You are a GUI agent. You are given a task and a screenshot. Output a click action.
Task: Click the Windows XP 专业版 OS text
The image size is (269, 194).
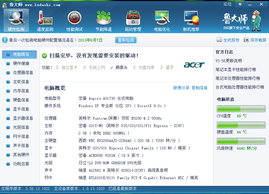tap(122, 106)
